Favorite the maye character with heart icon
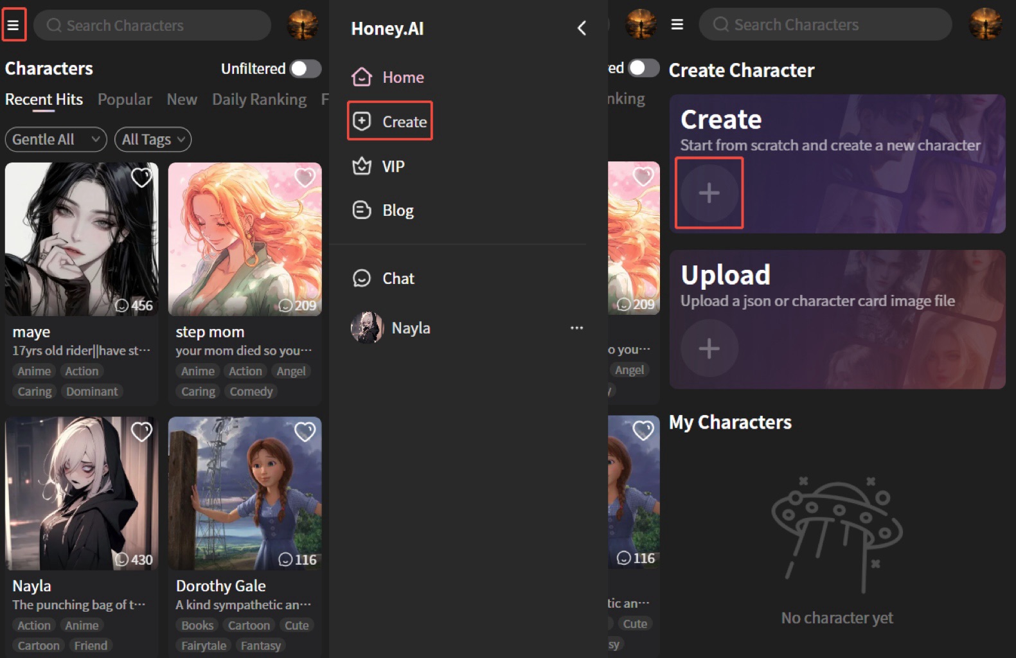Image resolution: width=1016 pixels, height=658 pixels. [x=141, y=178]
